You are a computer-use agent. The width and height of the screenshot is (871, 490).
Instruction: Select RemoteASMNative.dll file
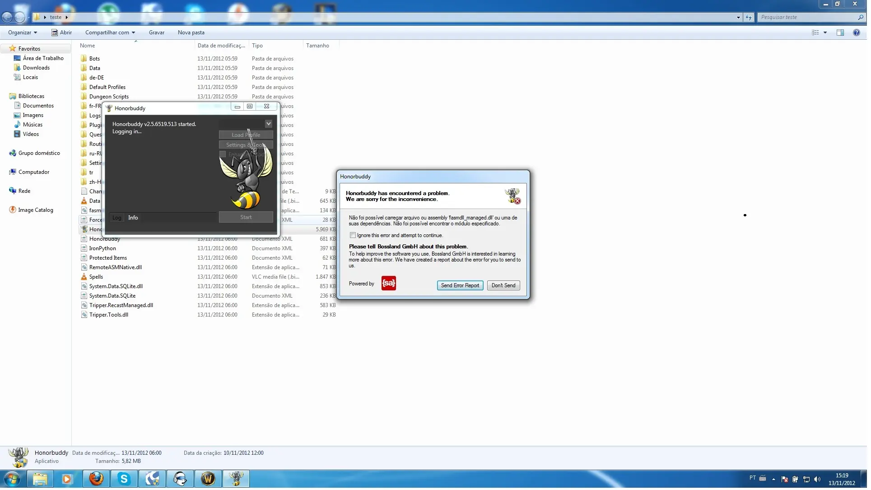point(116,267)
